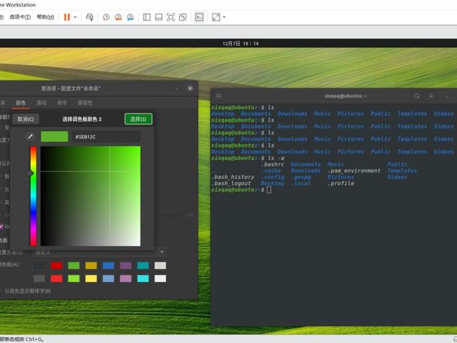Click the hex color field #5EB12C
This screenshot has height=343, width=457.
tap(106, 137)
